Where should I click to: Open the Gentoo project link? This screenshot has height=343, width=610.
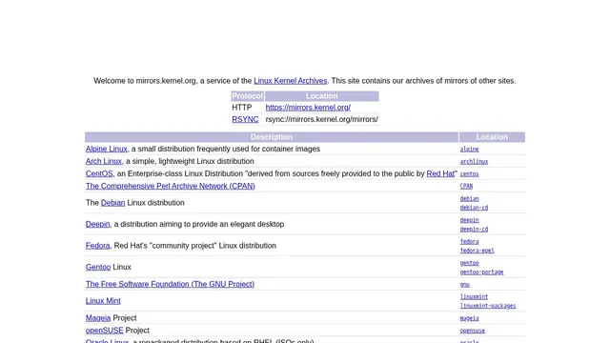(x=98, y=267)
